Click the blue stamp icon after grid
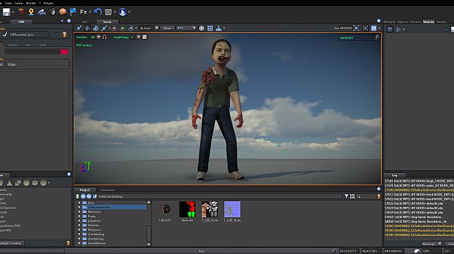The height and width of the screenshot is (254, 454). 219,28
